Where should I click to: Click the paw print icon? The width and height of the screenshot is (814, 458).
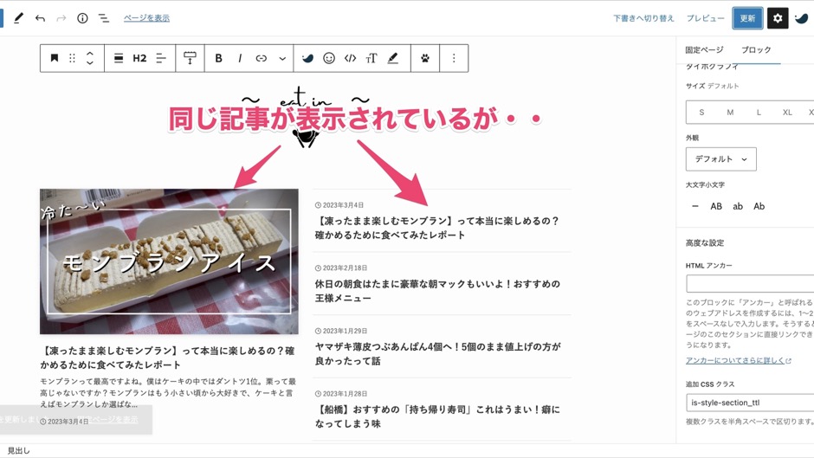coord(425,58)
